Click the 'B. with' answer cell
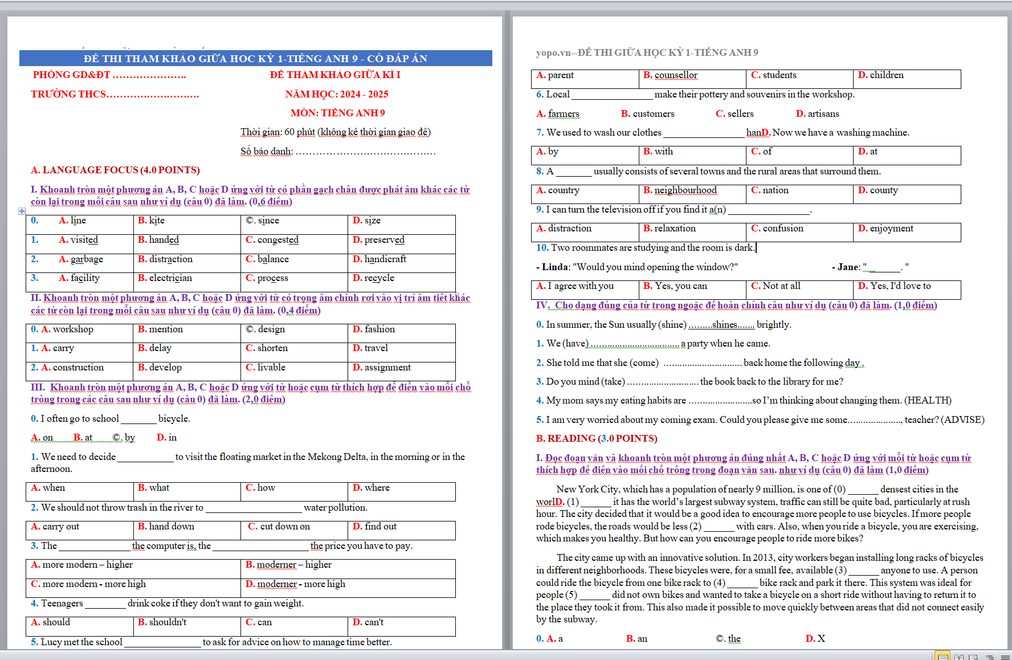The width and height of the screenshot is (1012, 660). pos(692,156)
